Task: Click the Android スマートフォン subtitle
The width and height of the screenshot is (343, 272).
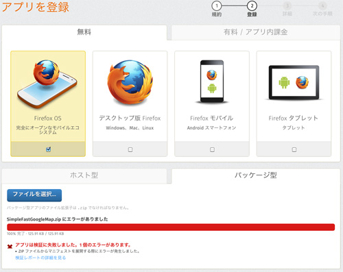Action: [211, 128]
